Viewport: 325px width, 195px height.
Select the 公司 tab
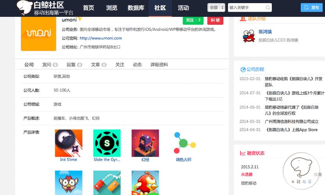[29, 65]
